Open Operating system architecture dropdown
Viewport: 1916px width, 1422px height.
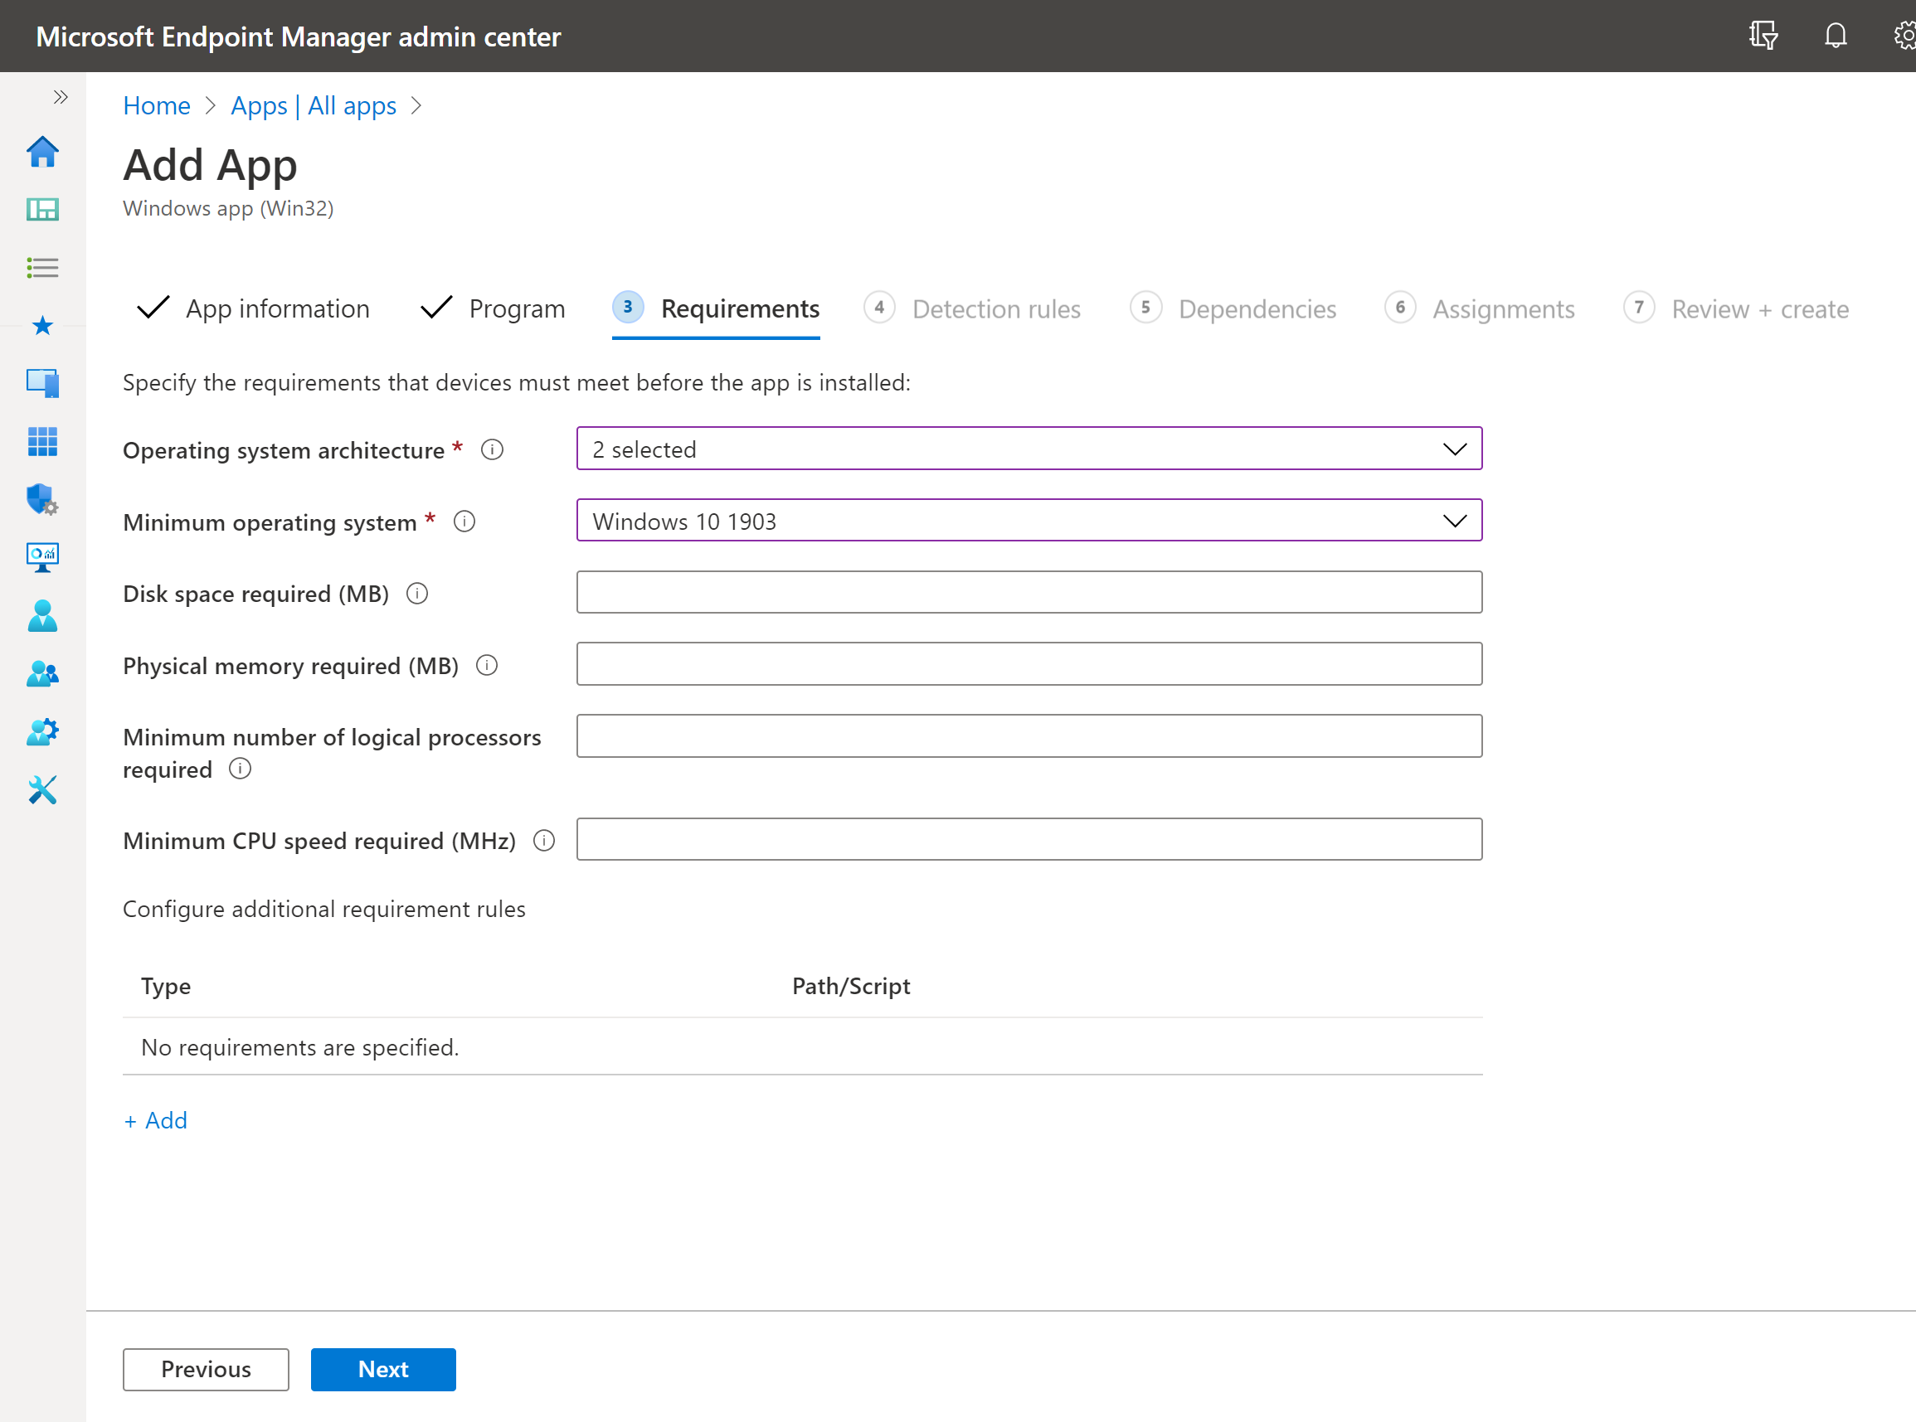[1029, 449]
